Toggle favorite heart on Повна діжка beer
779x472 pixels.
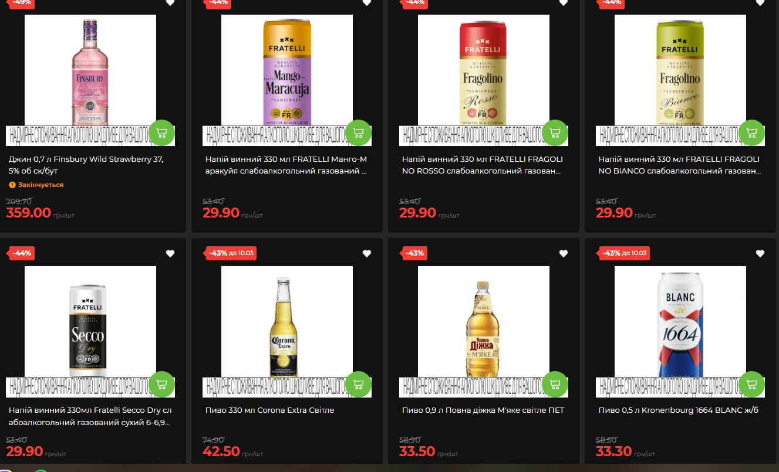coord(564,253)
